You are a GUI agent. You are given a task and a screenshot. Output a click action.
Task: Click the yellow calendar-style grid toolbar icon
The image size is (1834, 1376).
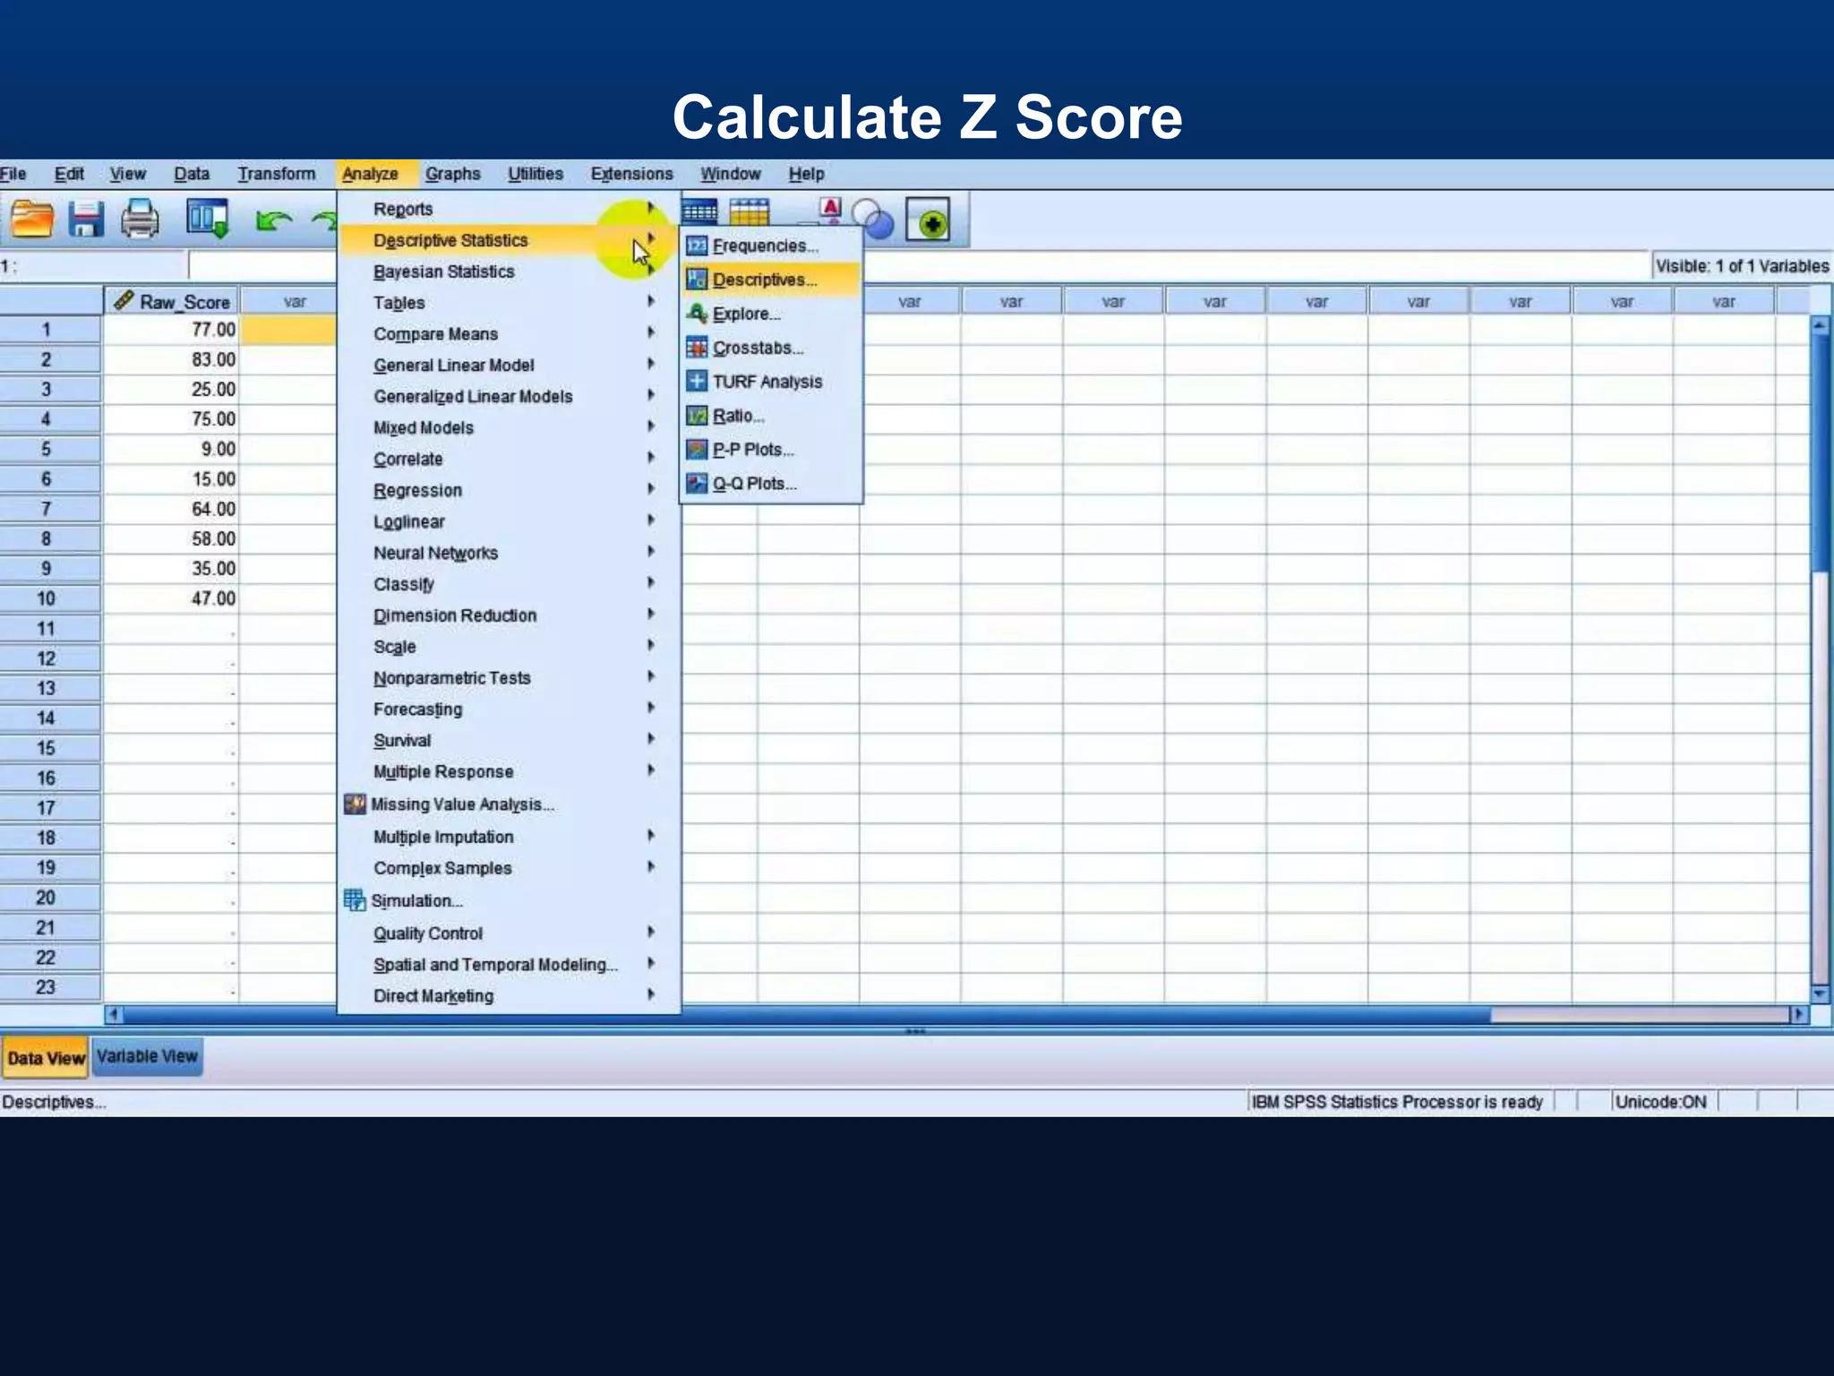coord(750,211)
